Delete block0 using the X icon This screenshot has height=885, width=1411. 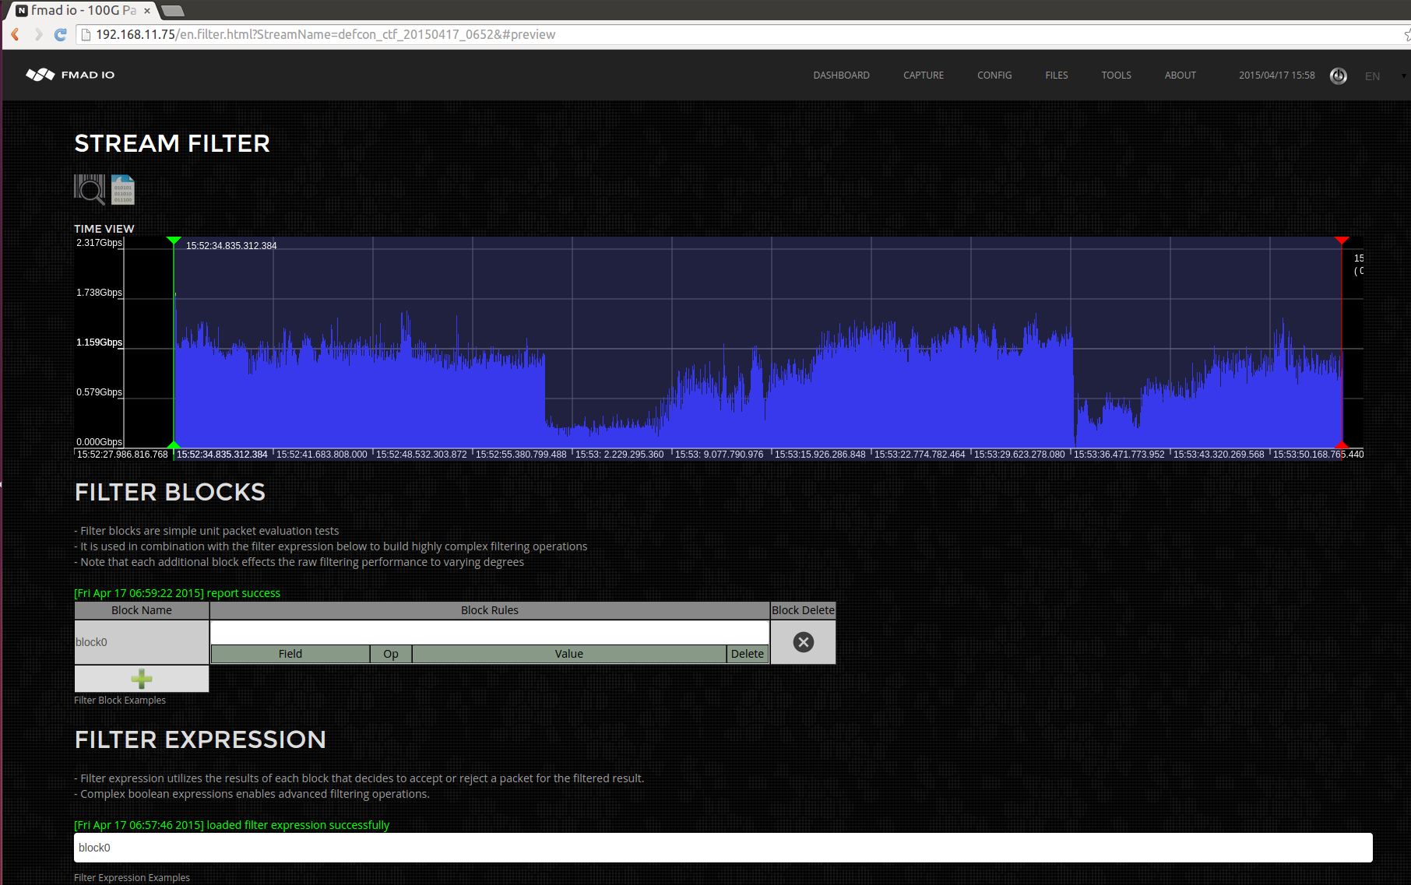[x=803, y=641]
